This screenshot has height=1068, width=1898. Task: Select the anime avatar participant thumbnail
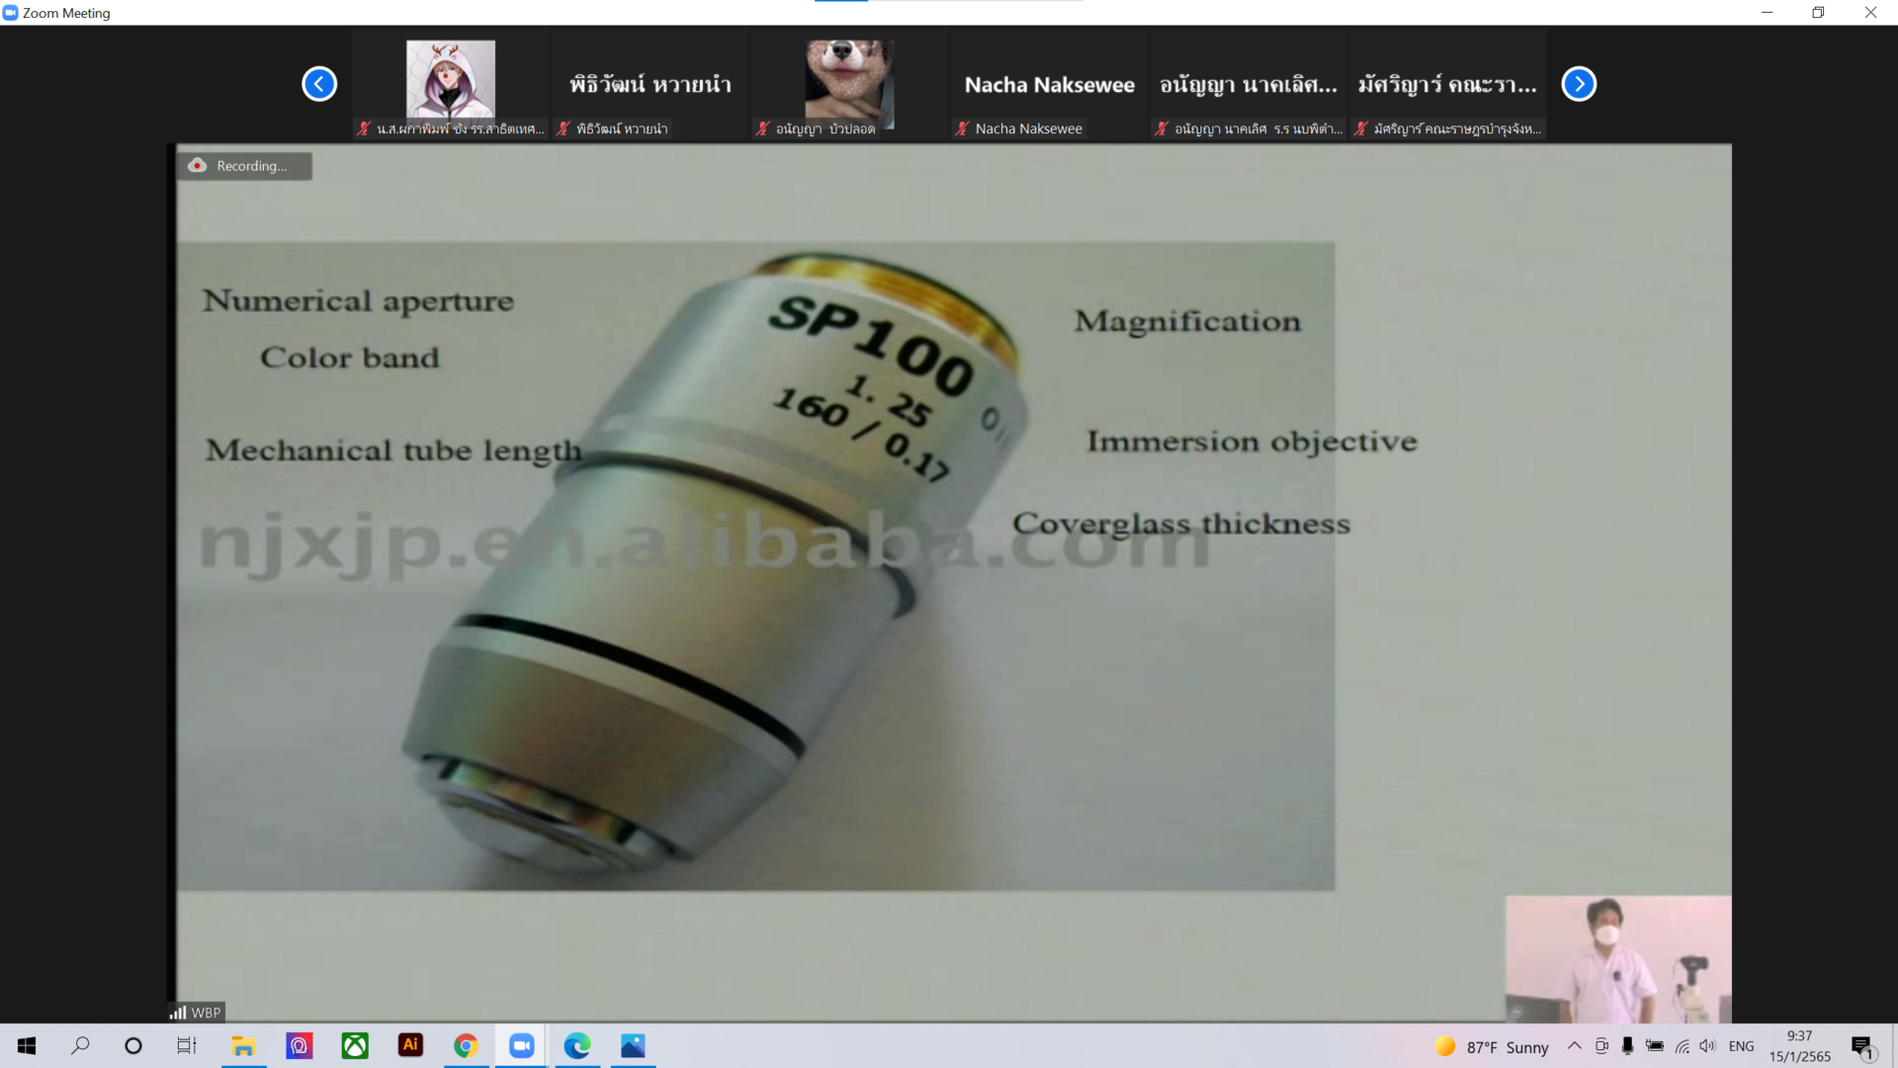[x=451, y=79]
